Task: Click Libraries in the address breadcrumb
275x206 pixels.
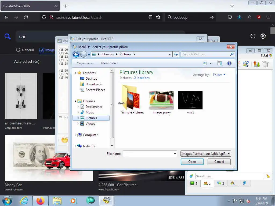Action: 107,54
